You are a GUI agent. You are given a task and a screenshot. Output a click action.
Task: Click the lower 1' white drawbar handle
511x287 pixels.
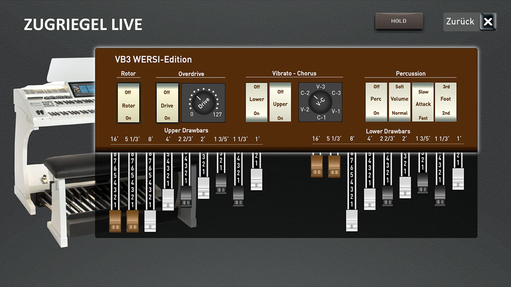click(x=458, y=179)
